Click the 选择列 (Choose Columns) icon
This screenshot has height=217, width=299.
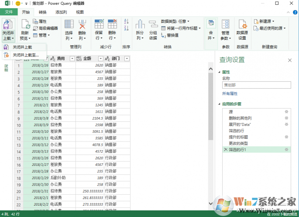(x=69, y=24)
